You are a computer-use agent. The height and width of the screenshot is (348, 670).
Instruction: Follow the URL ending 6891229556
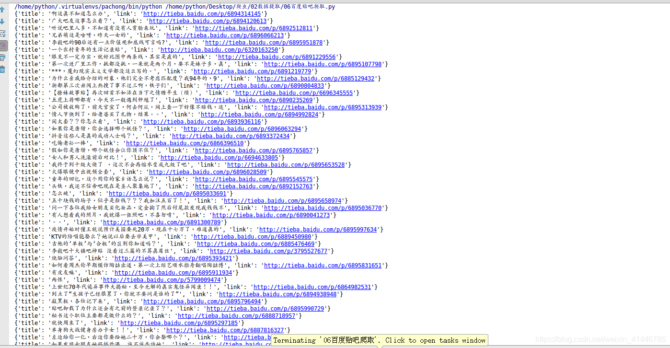[x=277, y=57]
